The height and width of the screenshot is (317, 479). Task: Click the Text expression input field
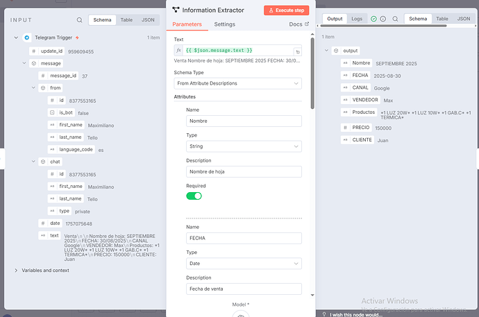pos(238,51)
